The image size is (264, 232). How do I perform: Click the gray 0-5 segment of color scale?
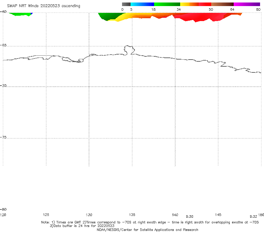pyautogui.click(x=126, y=4)
